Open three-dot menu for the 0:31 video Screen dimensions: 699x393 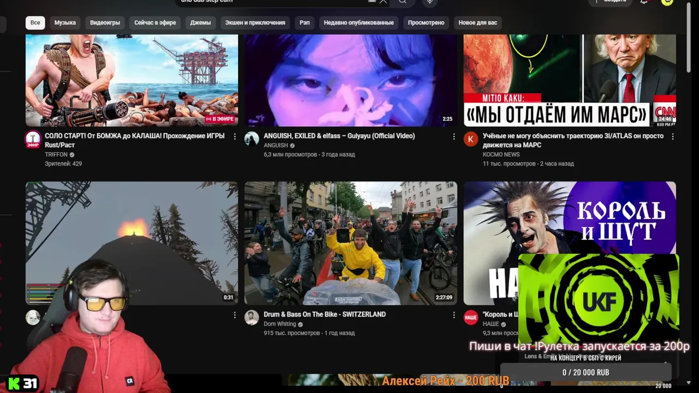point(235,315)
